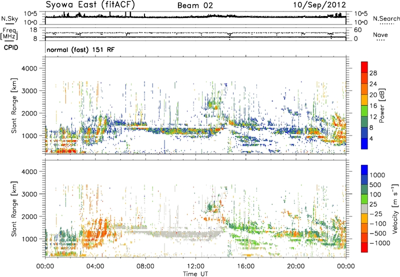Click the "04:00" time tick label
Image resolution: width=400 pixels, height=277 pixels.
(x=95, y=266)
